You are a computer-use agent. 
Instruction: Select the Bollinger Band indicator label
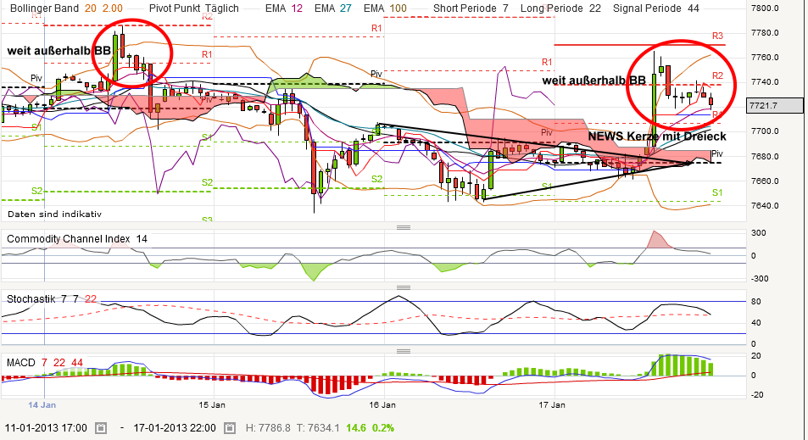tap(44, 8)
